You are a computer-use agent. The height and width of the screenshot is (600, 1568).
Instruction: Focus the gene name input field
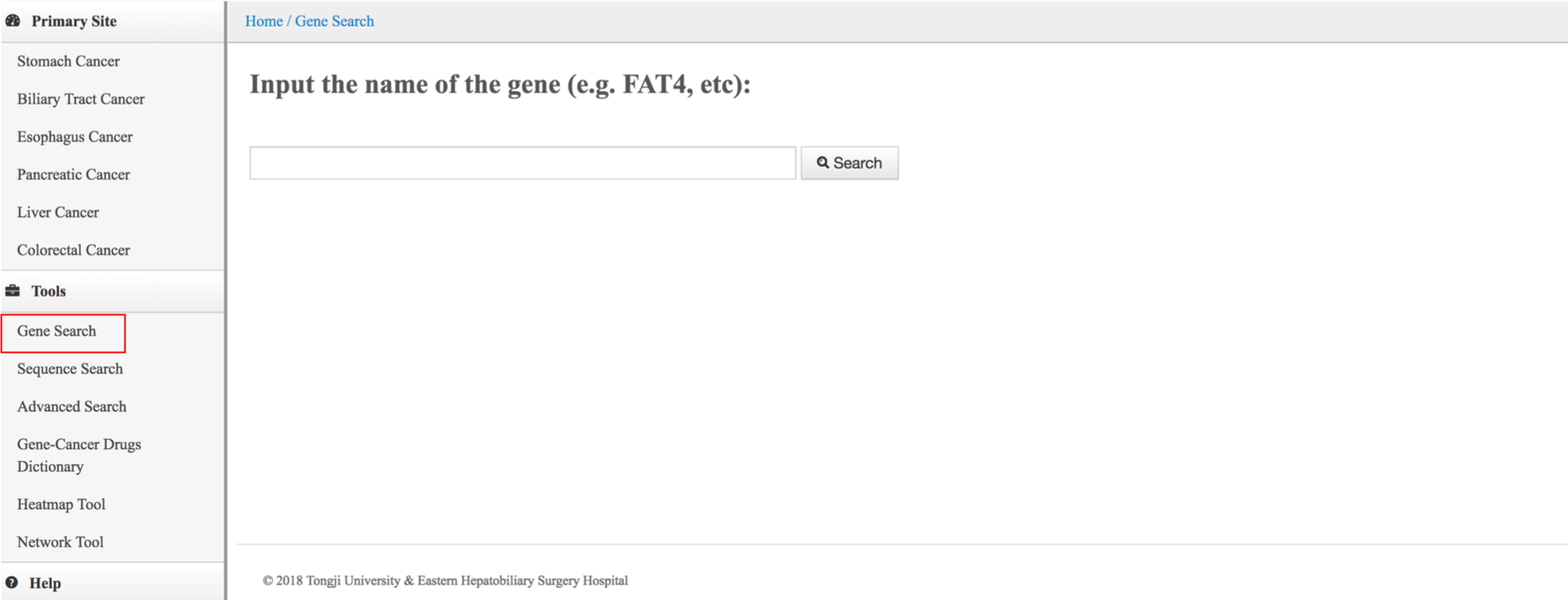523,163
